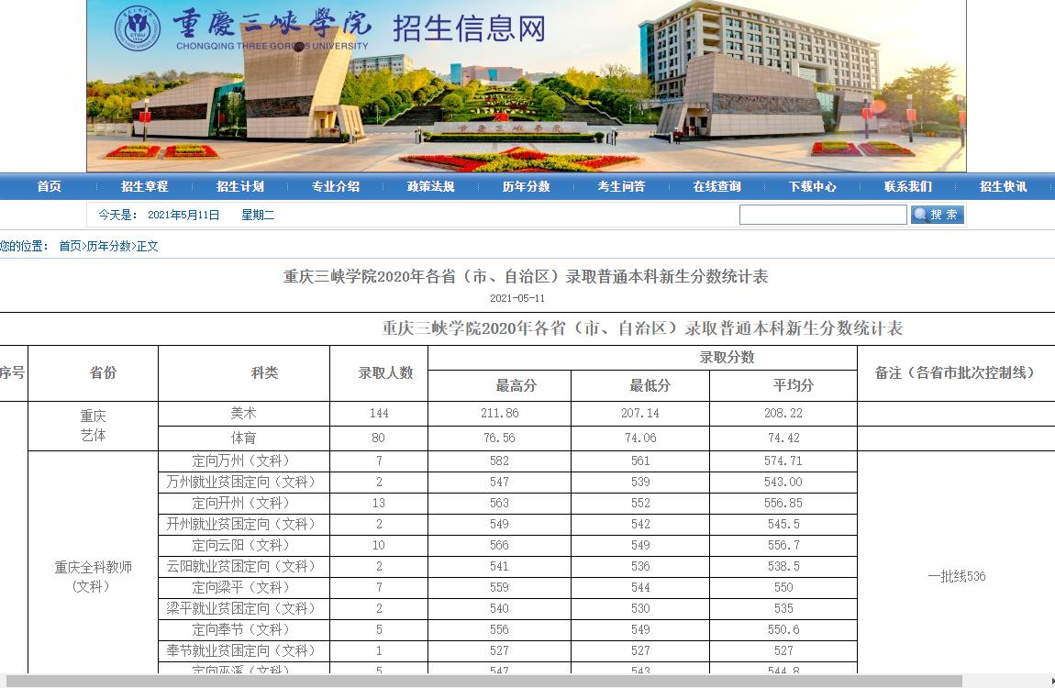Screen dimensions: 1055x688
Task: Select the 专业介绍 navigation item
Action: coord(336,186)
